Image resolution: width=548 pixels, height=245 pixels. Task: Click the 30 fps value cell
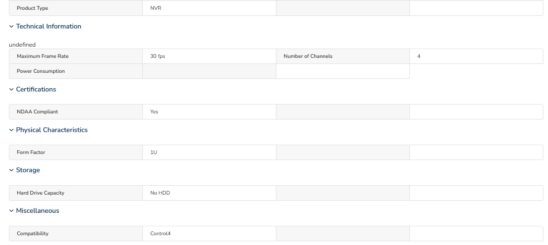pyautogui.click(x=209, y=56)
